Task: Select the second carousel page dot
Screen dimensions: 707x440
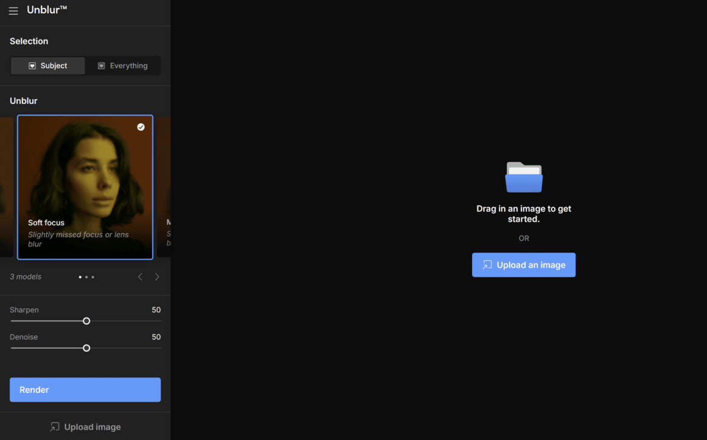Action: [86, 277]
